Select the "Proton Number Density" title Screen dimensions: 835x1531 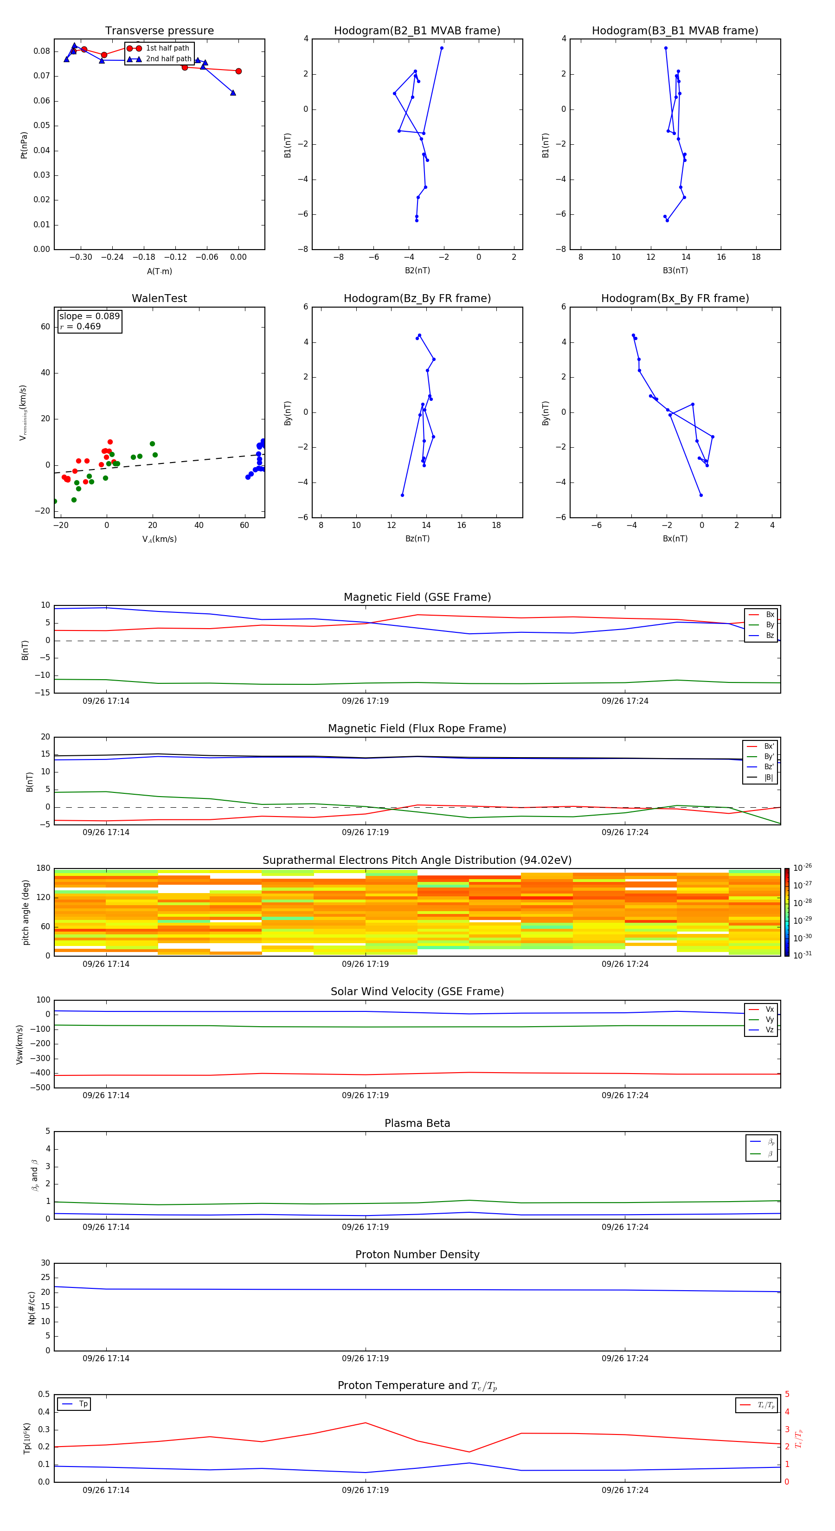[417, 1255]
